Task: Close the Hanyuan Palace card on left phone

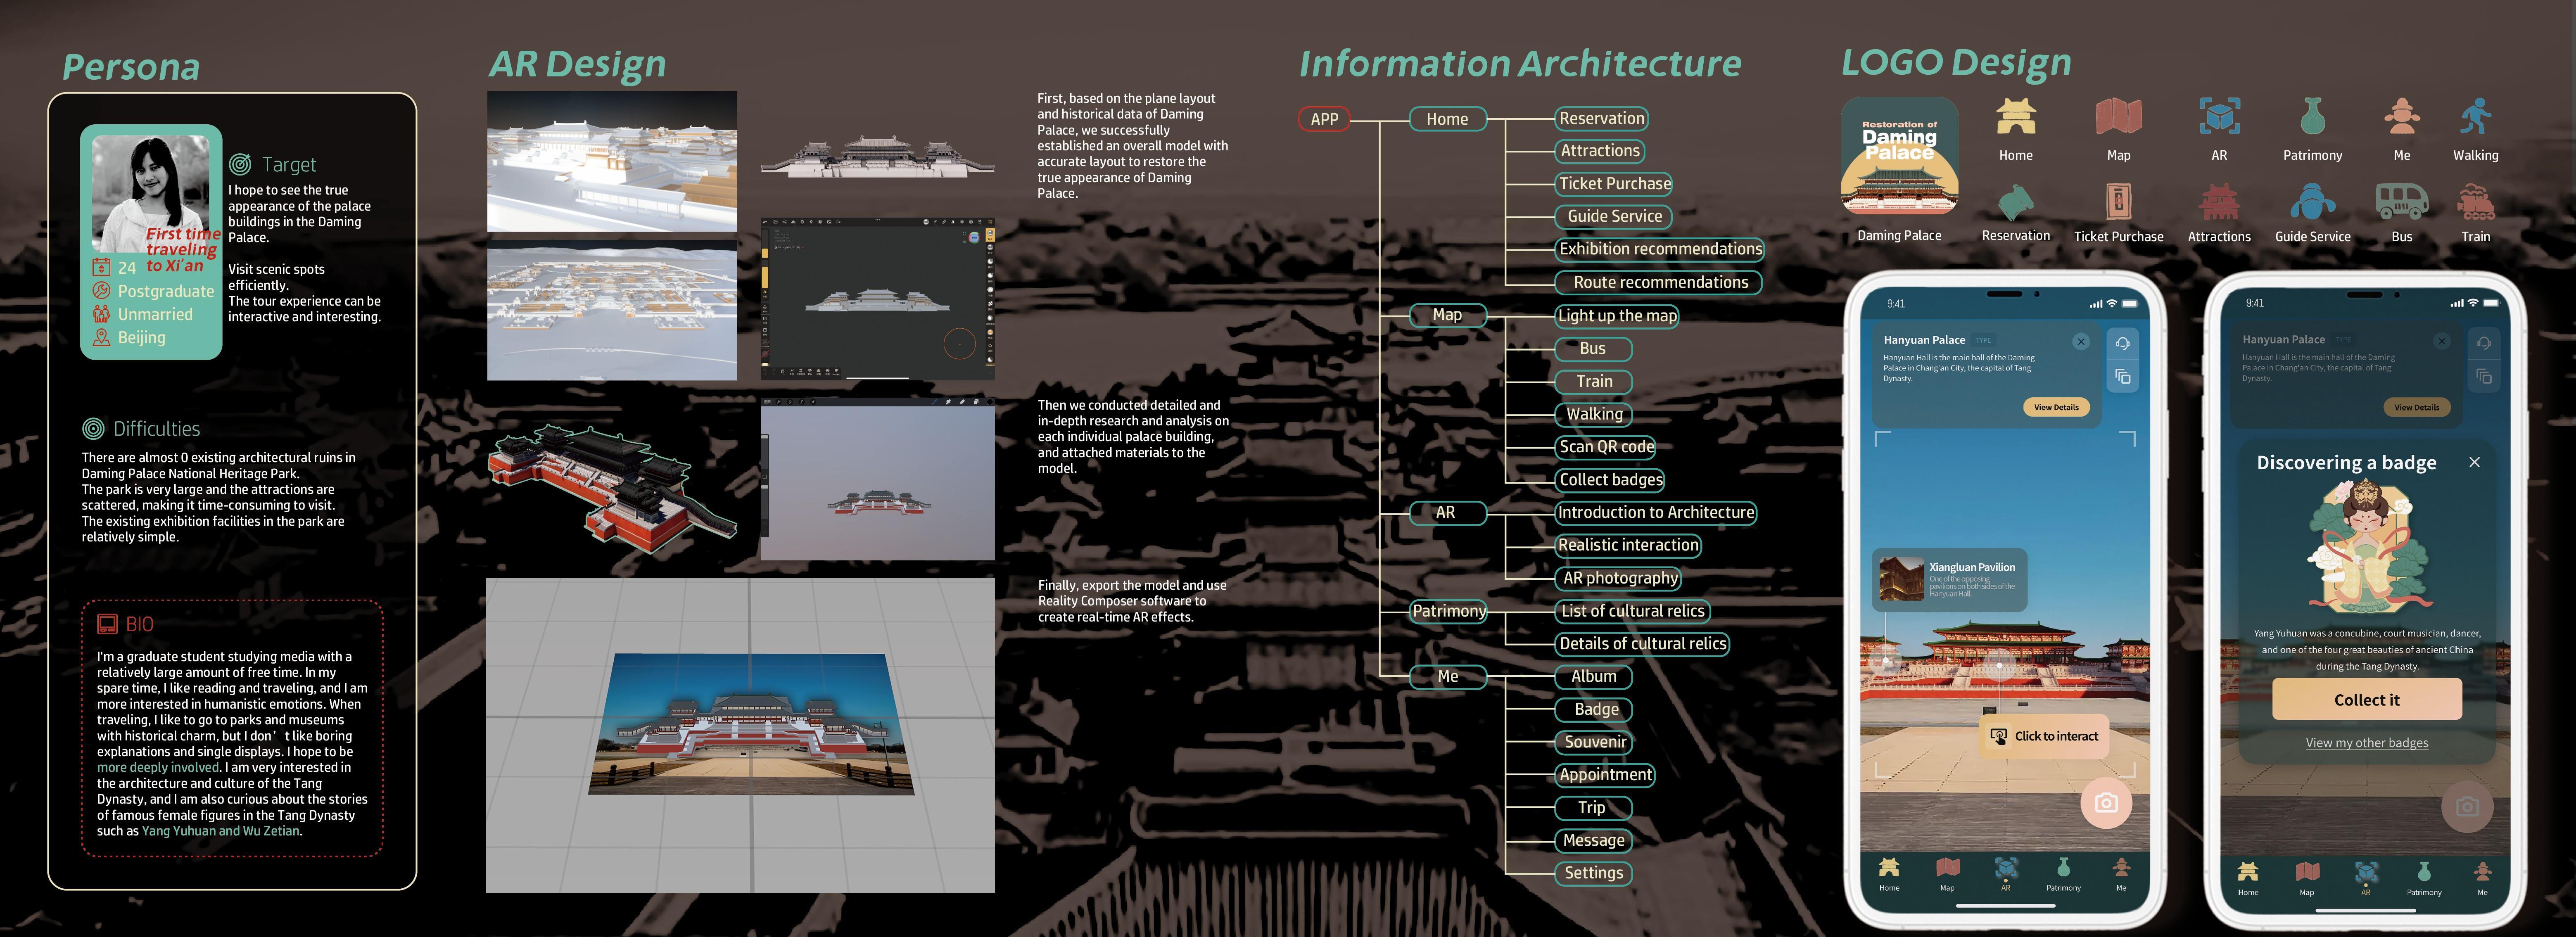Action: click(x=2081, y=341)
